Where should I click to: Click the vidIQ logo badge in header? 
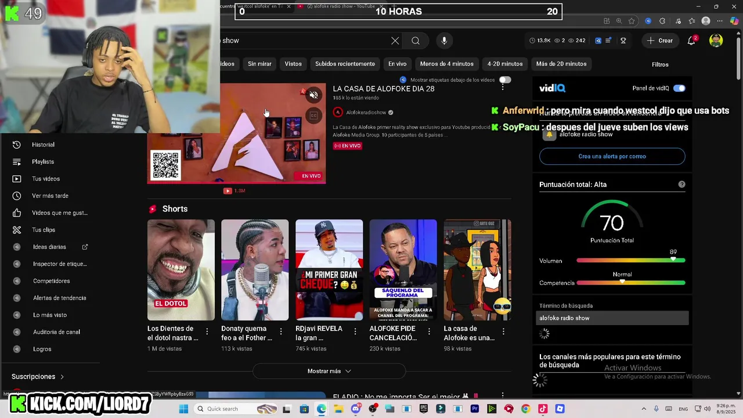pos(598,41)
